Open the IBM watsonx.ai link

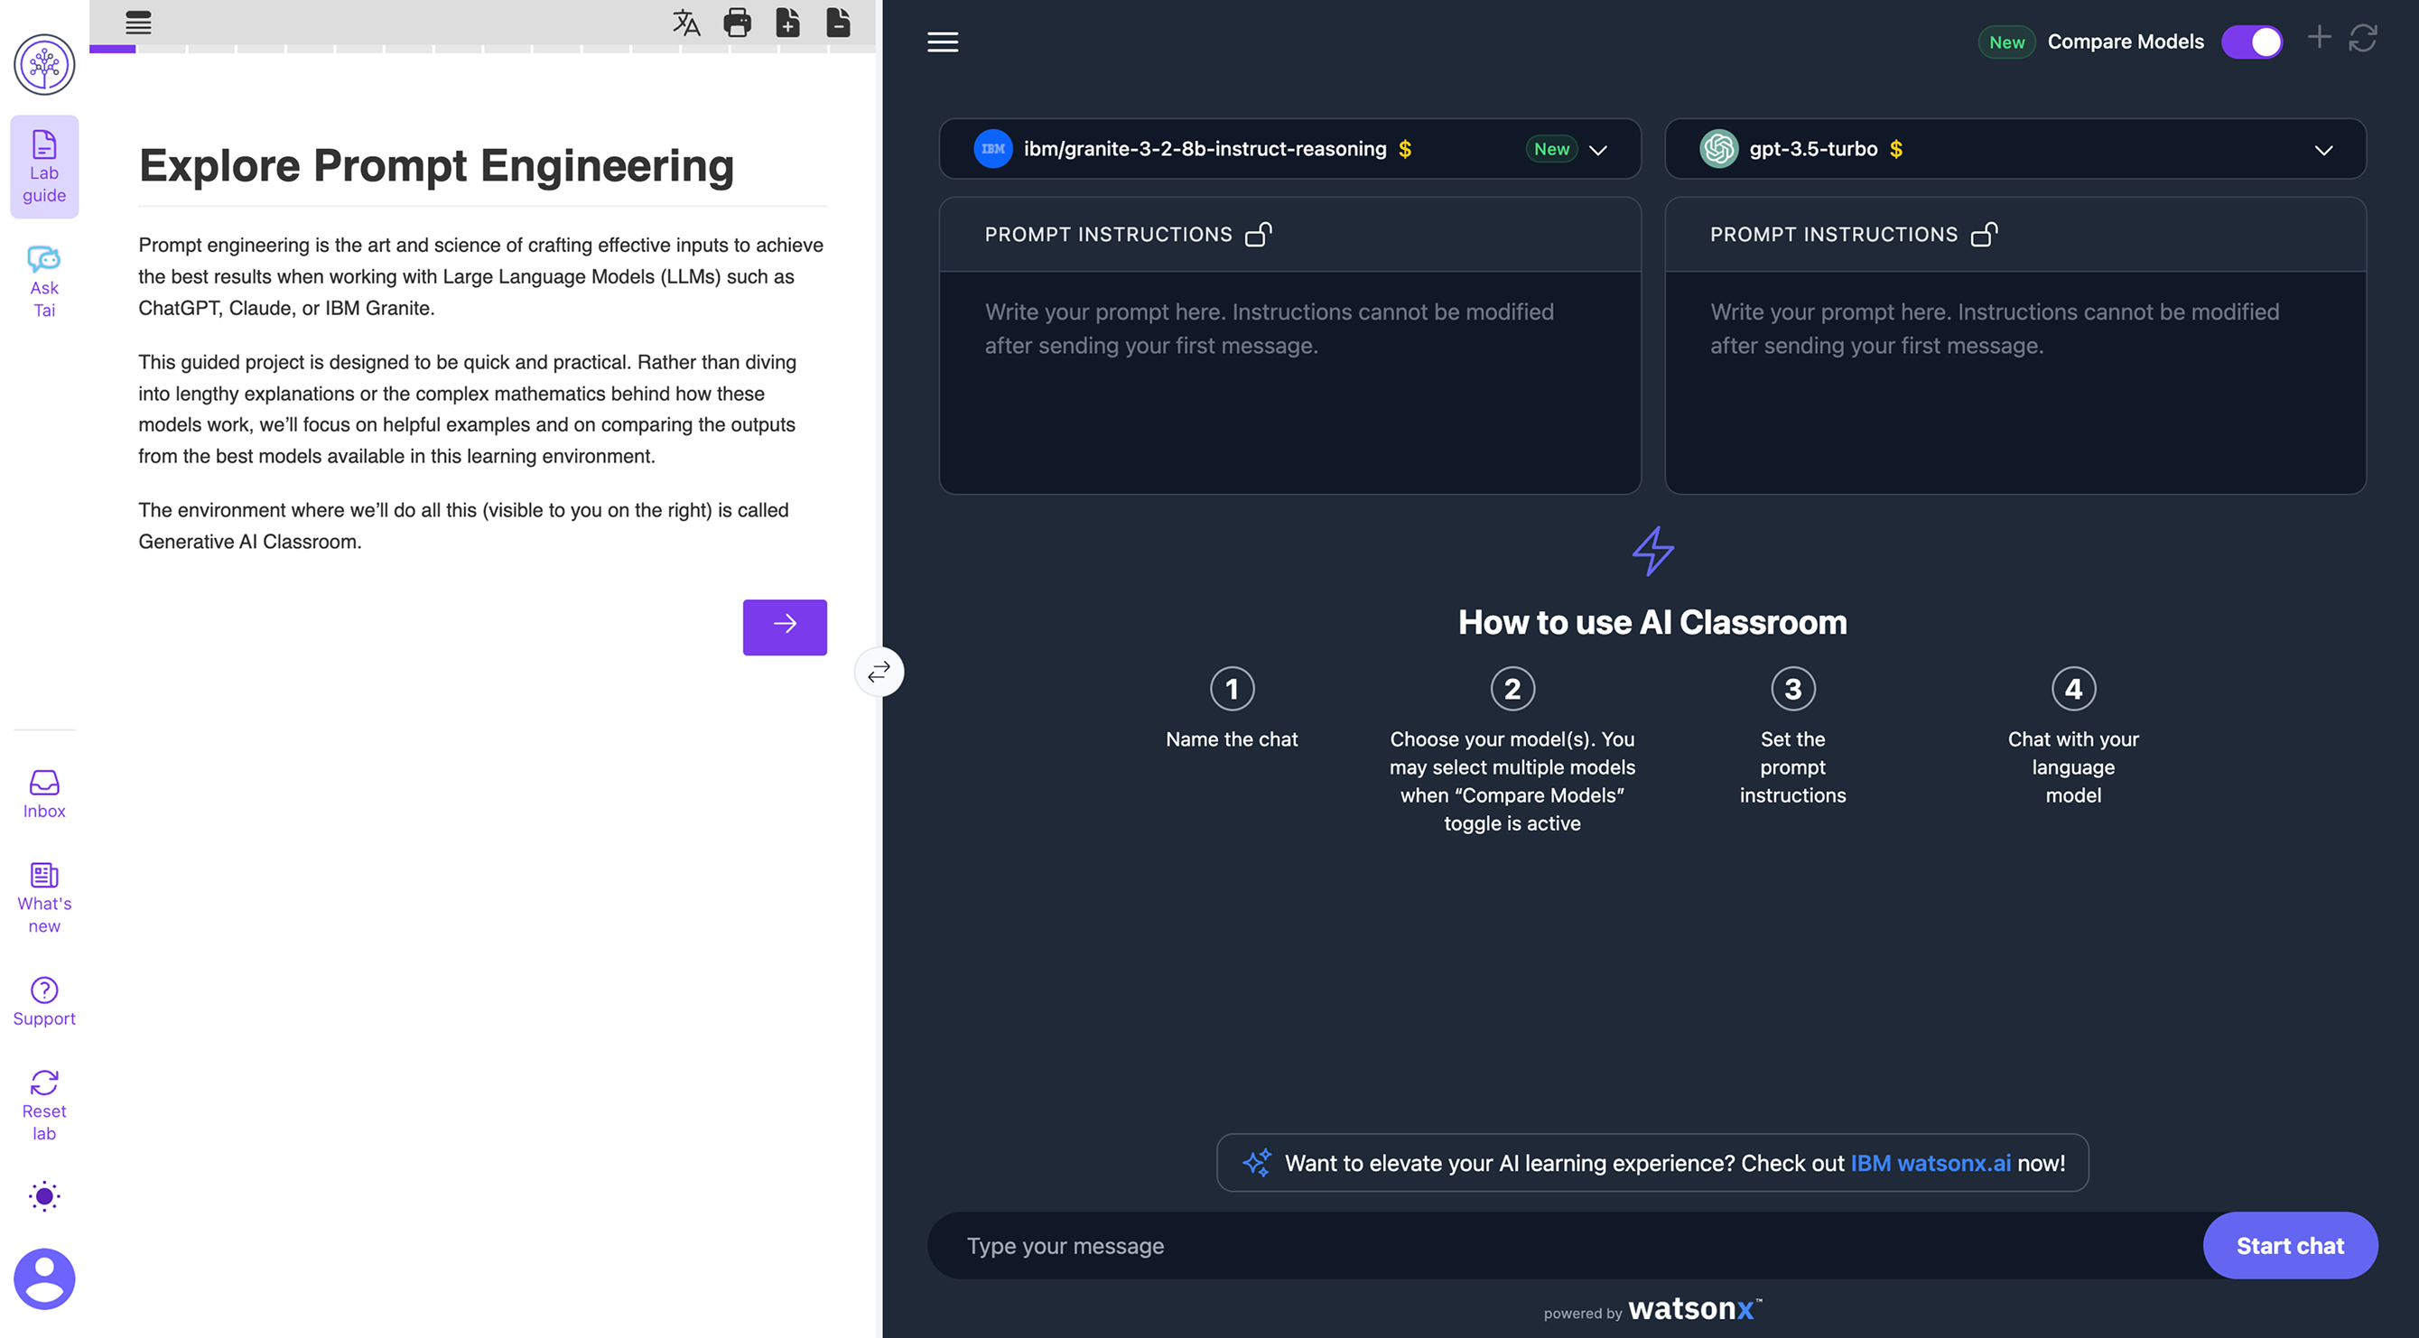click(1930, 1163)
